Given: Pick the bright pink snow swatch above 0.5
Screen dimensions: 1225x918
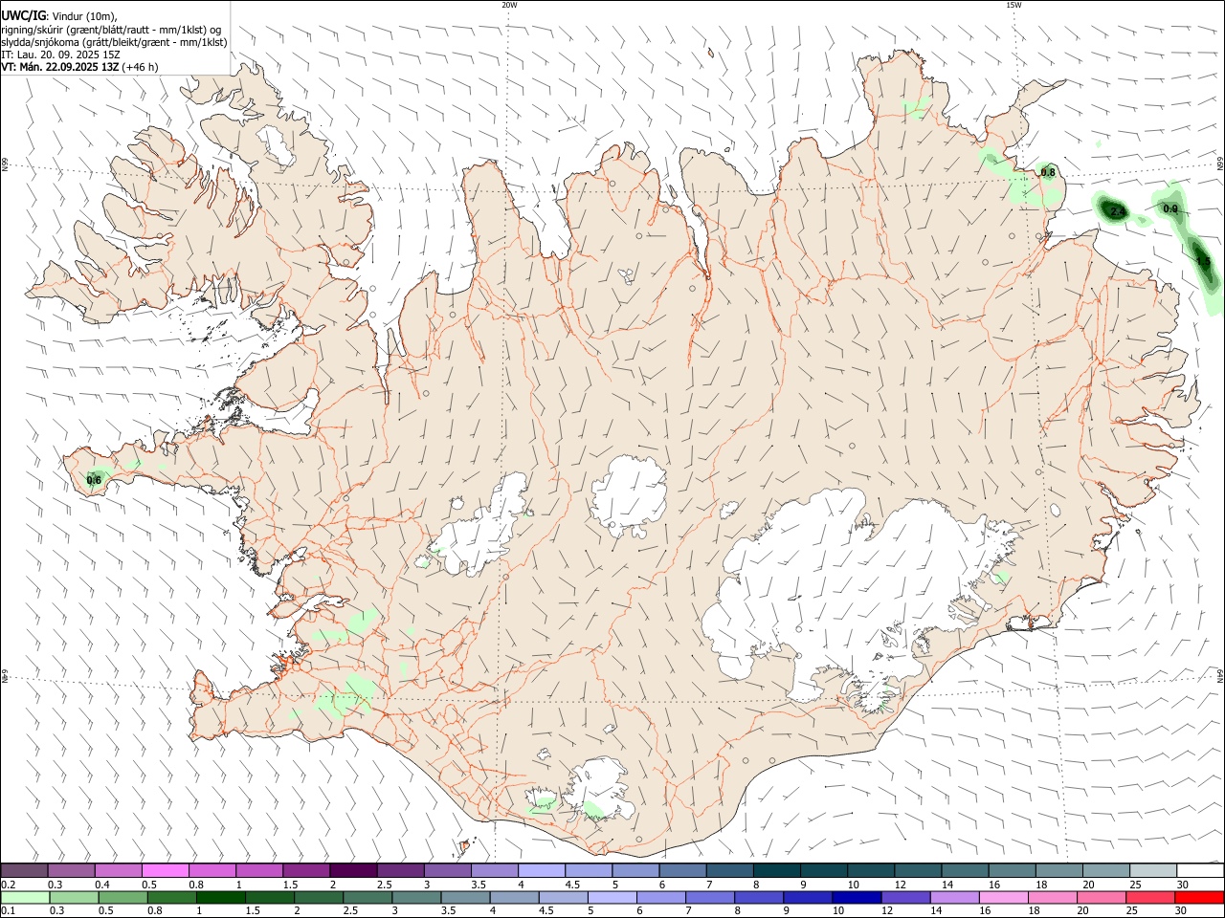Looking at the screenshot, I should pos(165,870).
